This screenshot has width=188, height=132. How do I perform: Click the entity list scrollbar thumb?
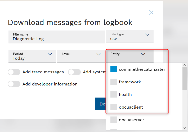point(185,79)
